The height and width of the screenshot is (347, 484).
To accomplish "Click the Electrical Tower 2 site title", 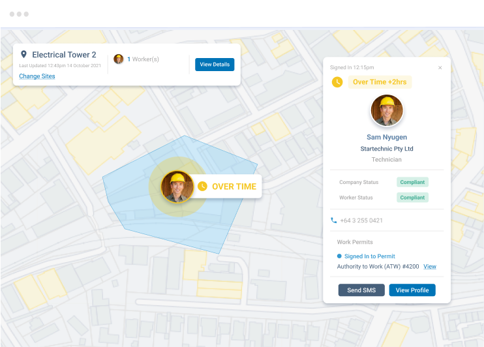I will [x=64, y=55].
